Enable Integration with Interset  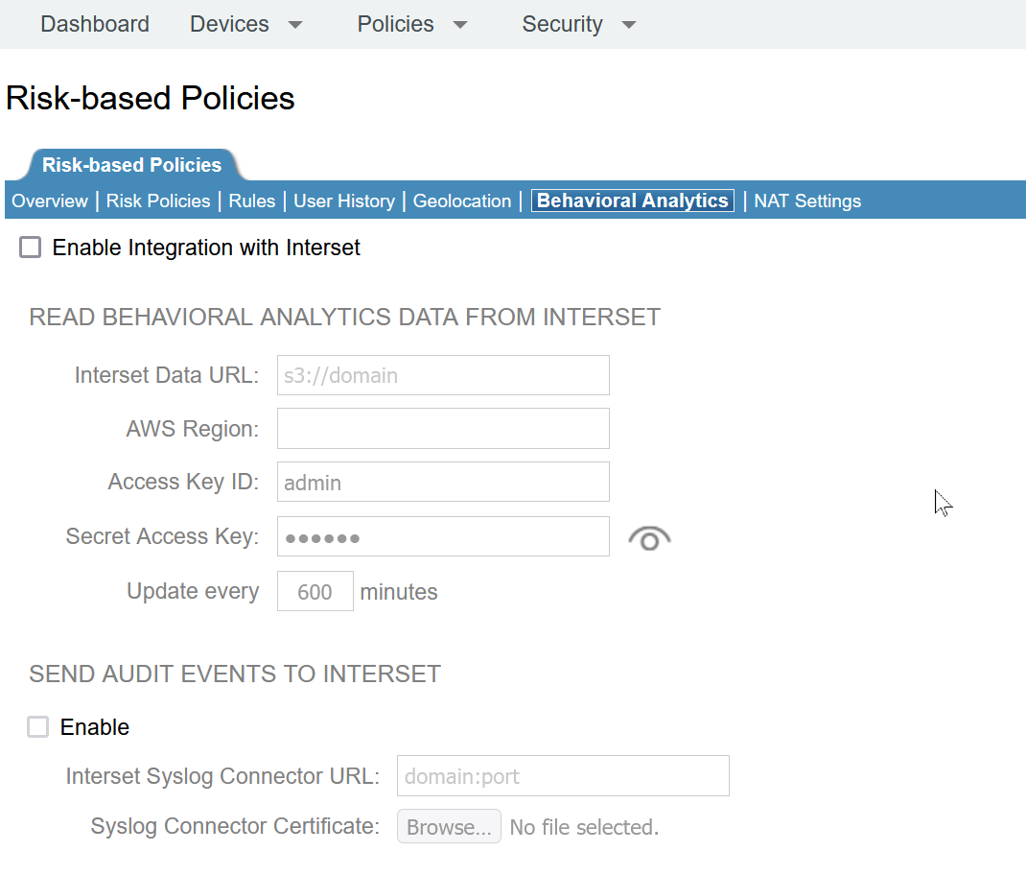[30, 247]
